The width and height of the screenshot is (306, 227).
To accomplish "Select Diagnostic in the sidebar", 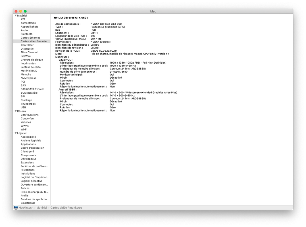I will pyautogui.click(x=27, y=49).
